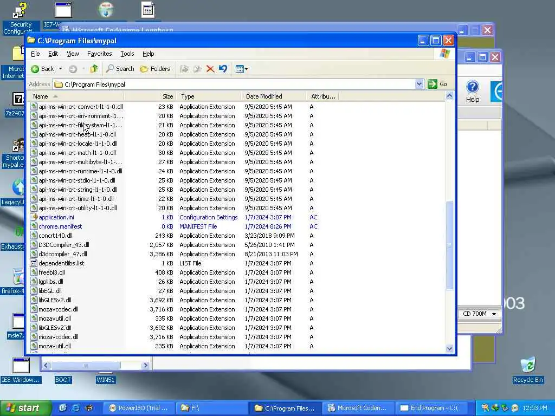
Task: Select api-ms-win-crt-math-l1-1-0.dll
Action: [77, 153]
